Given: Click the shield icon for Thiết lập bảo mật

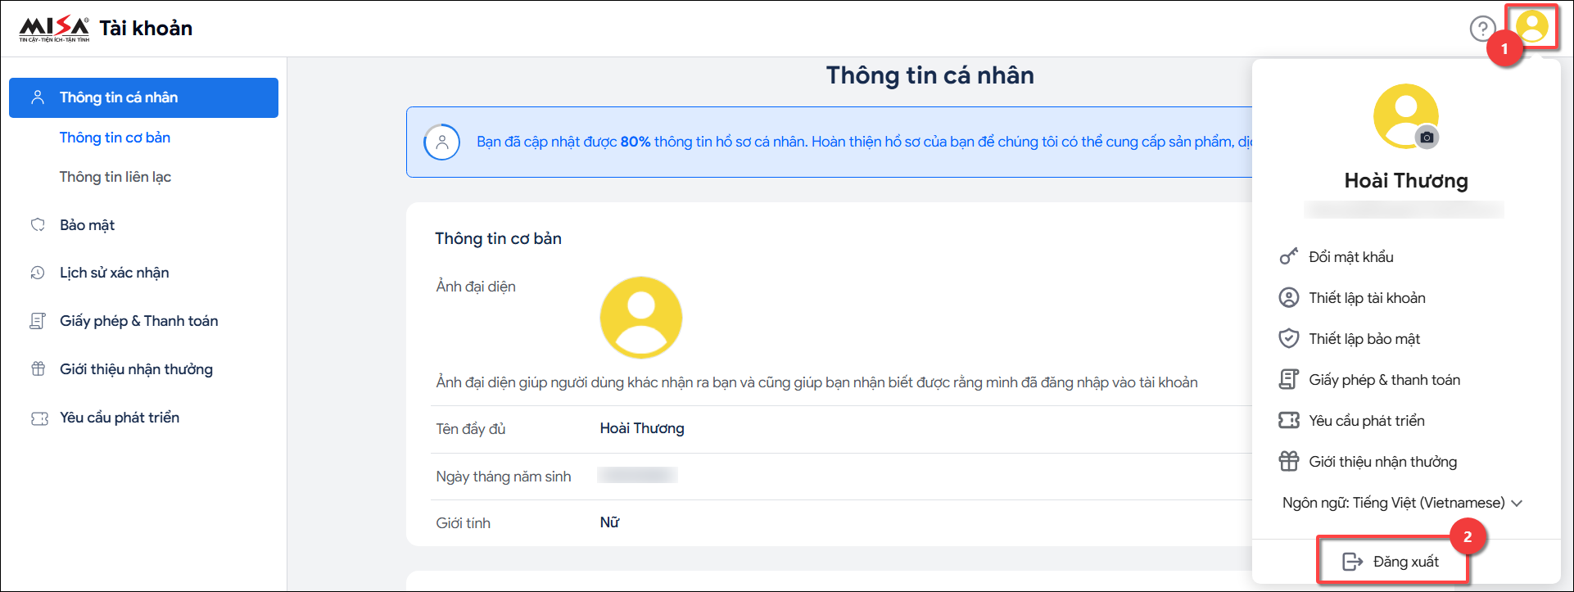Looking at the screenshot, I should (x=1288, y=338).
